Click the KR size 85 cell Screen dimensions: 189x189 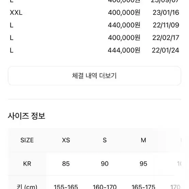(x=66, y=164)
